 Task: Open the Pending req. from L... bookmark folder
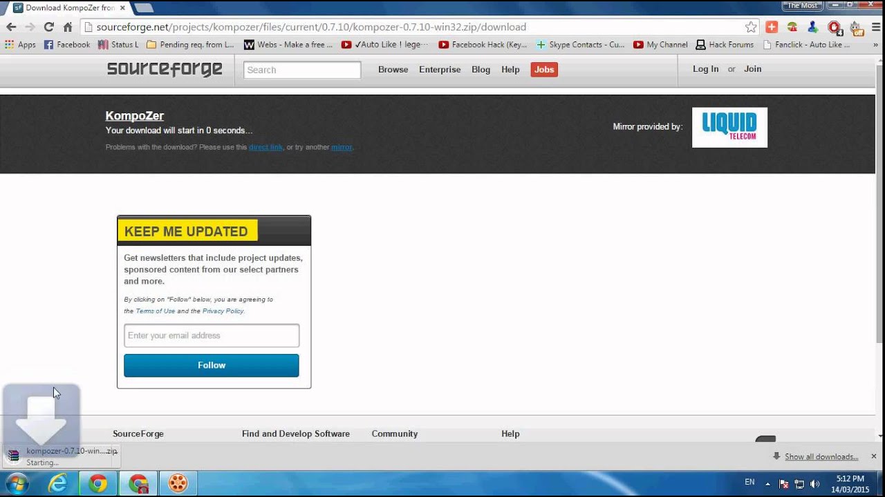click(x=190, y=45)
